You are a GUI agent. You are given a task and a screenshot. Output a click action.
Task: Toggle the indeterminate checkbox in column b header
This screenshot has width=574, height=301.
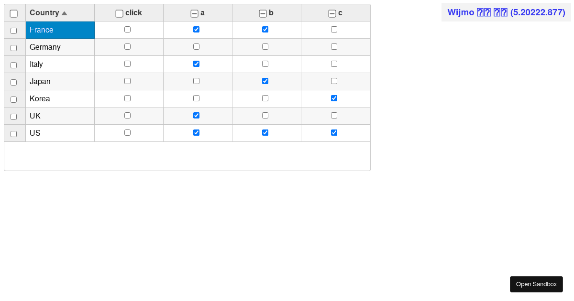tap(263, 13)
